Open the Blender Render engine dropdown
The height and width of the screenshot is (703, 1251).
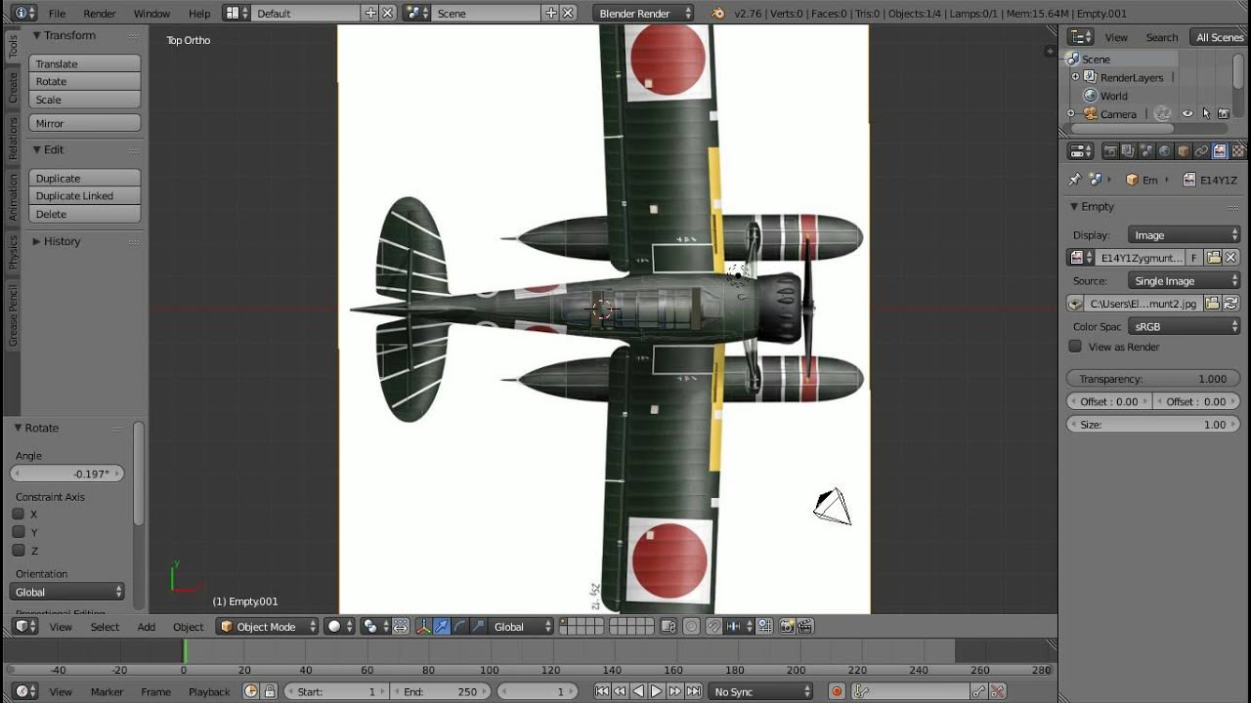(x=643, y=14)
